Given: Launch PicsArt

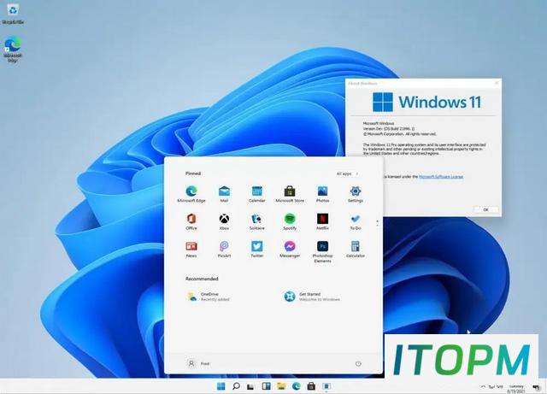Looking at the screenshot, I should 224,250.
